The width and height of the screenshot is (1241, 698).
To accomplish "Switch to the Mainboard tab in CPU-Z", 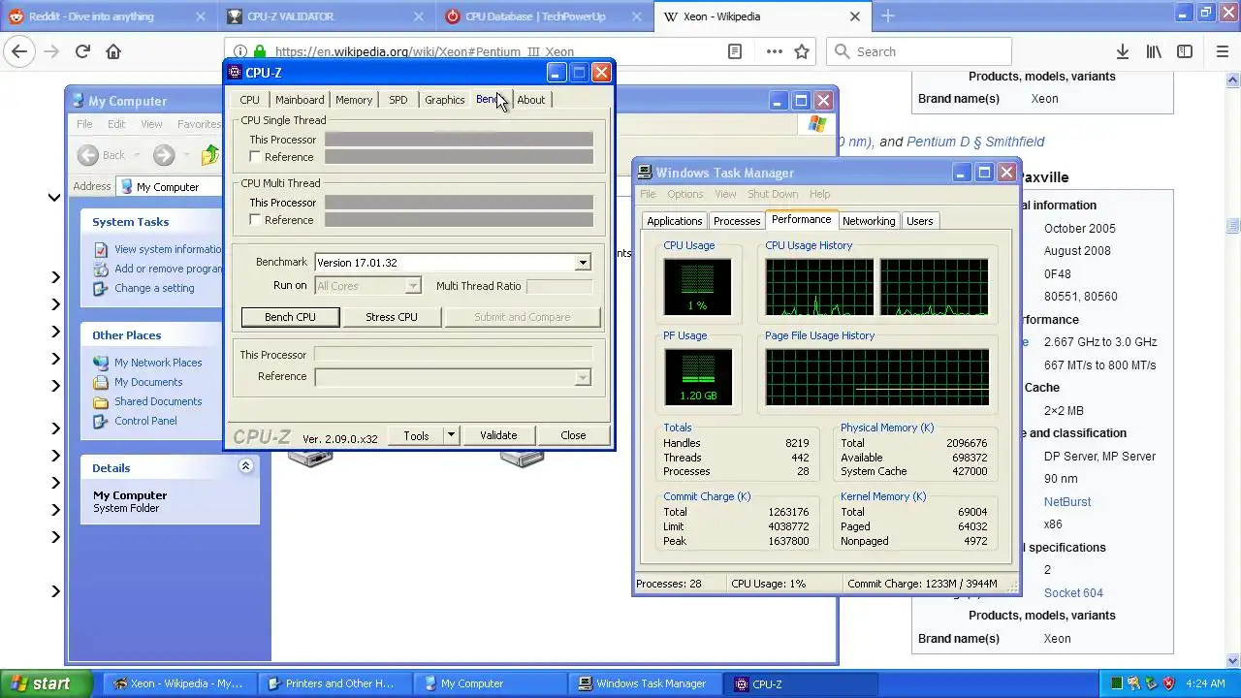I will [300, 100].
